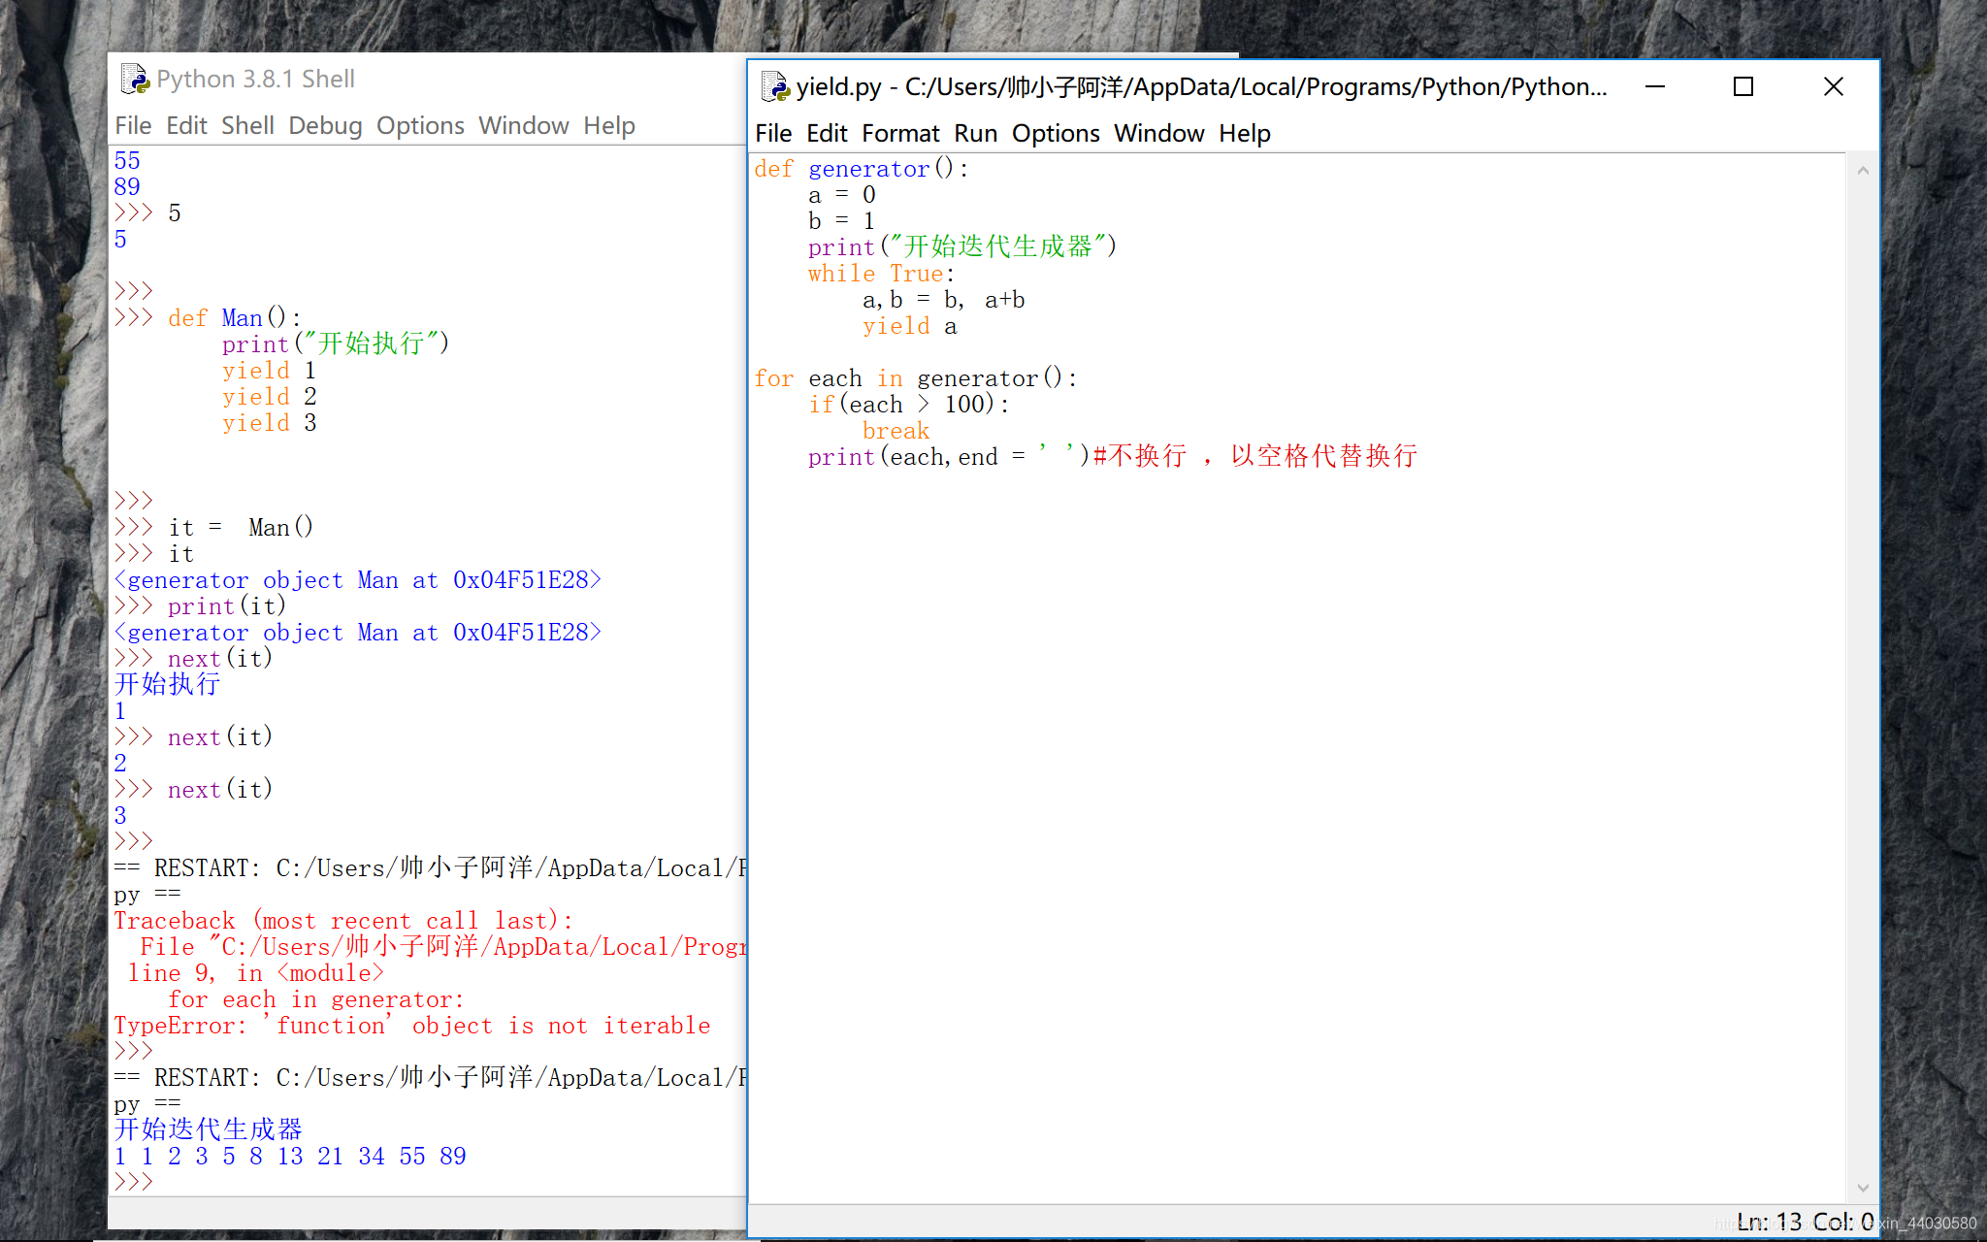Open Edit menu of yield.py window
Image resolution: width=1987 pixels, height=1242 pixels.
827,133
